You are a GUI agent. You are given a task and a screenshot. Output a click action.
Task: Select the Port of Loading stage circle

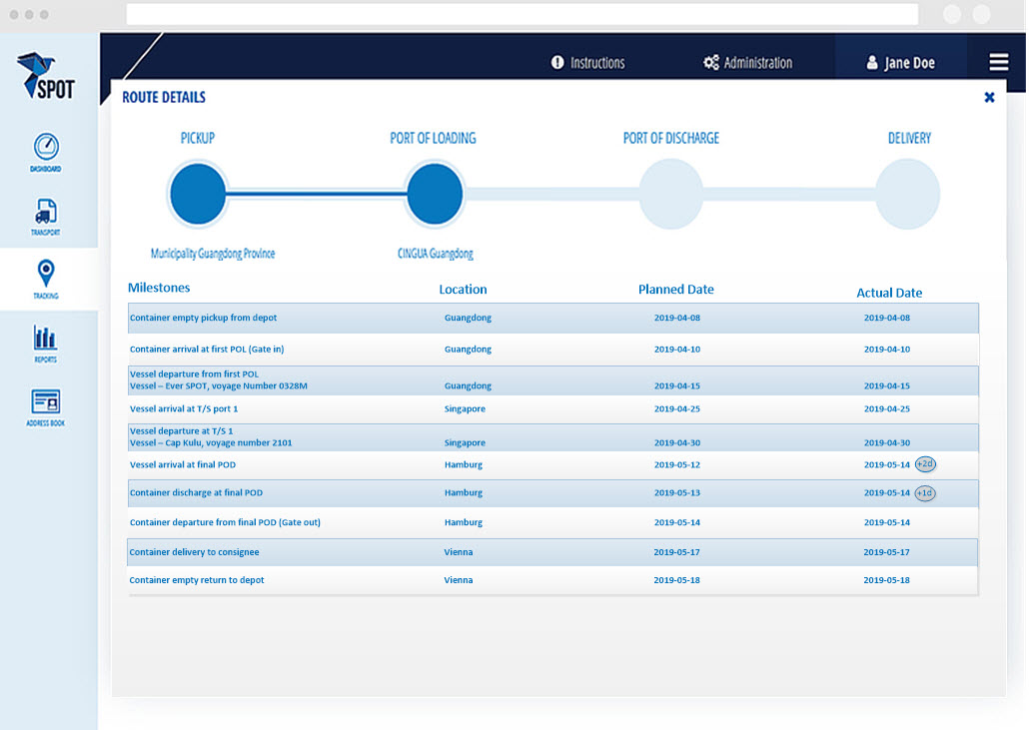(x=434, y=194)
